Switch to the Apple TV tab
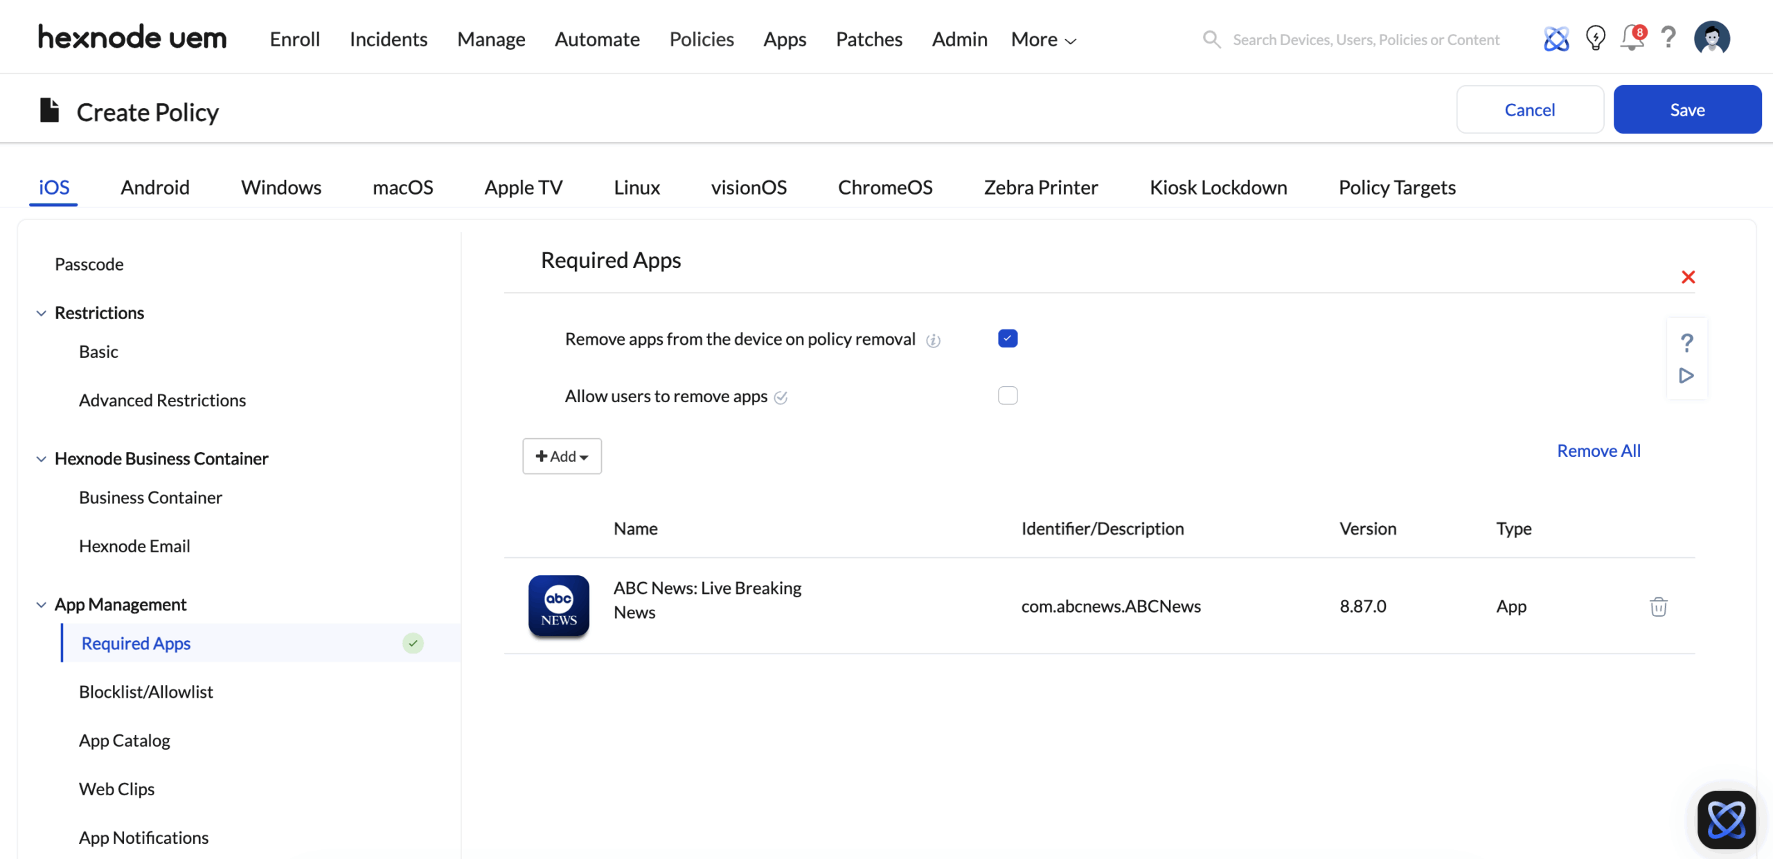Viewport: 1773px width, 859px height. pos(524,188)
